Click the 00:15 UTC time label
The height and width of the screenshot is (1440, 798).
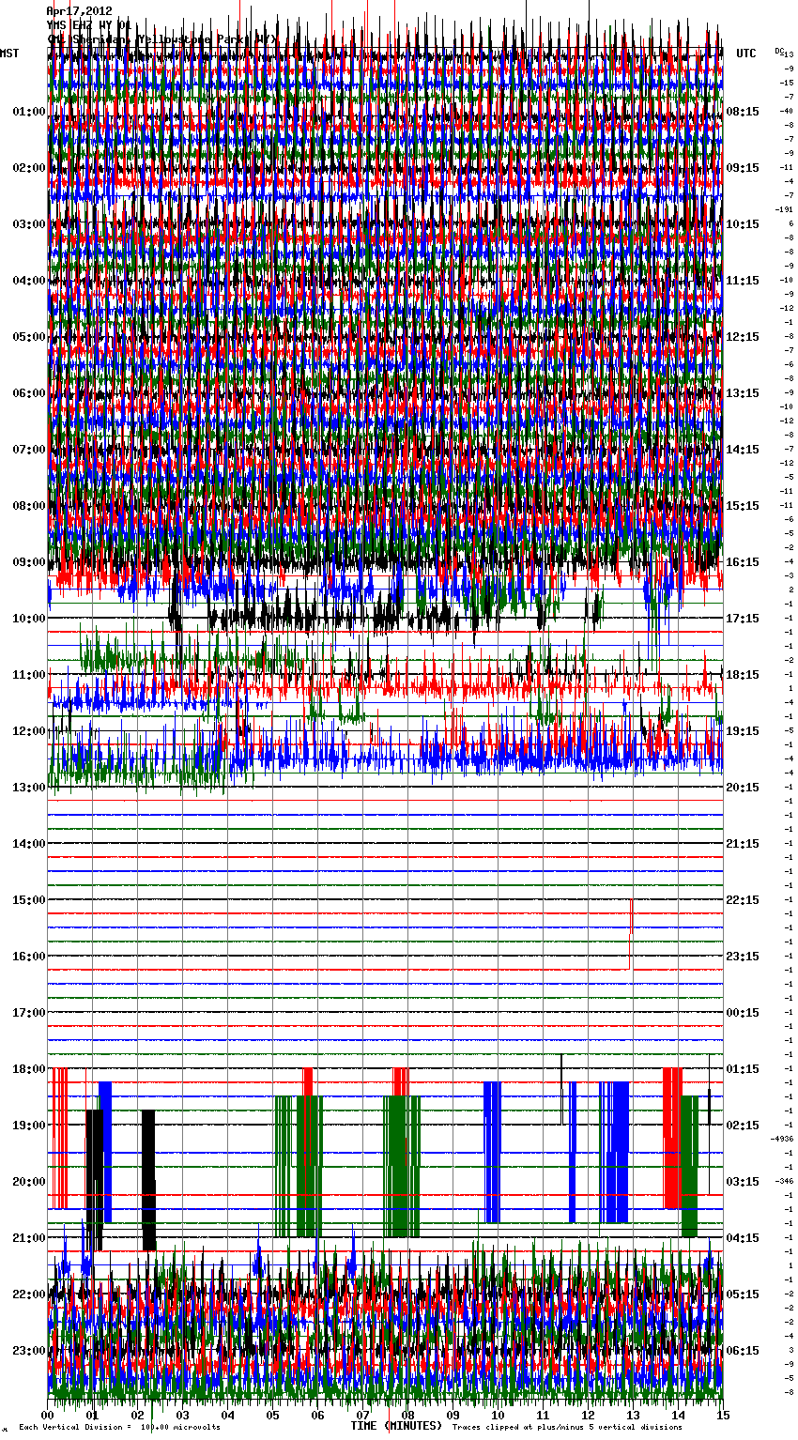743,1013
